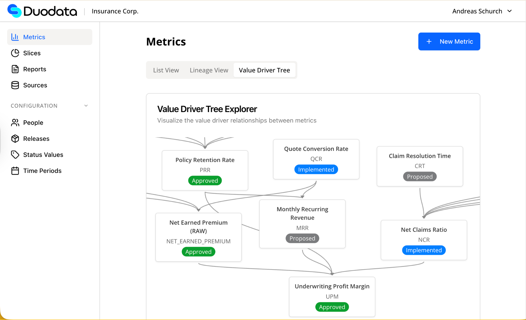Select the Sources database icon
This screenshot has height=320, width=526.
click(x=15, y=85)
